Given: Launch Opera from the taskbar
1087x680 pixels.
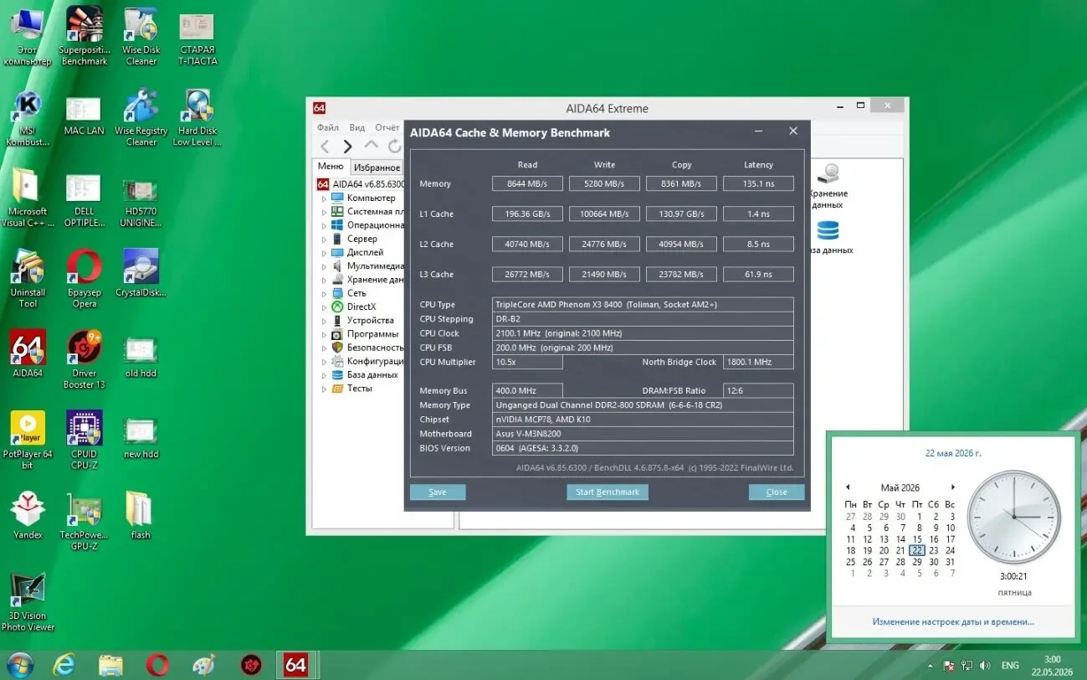Looking at the screenshot, I should [157, 665].
